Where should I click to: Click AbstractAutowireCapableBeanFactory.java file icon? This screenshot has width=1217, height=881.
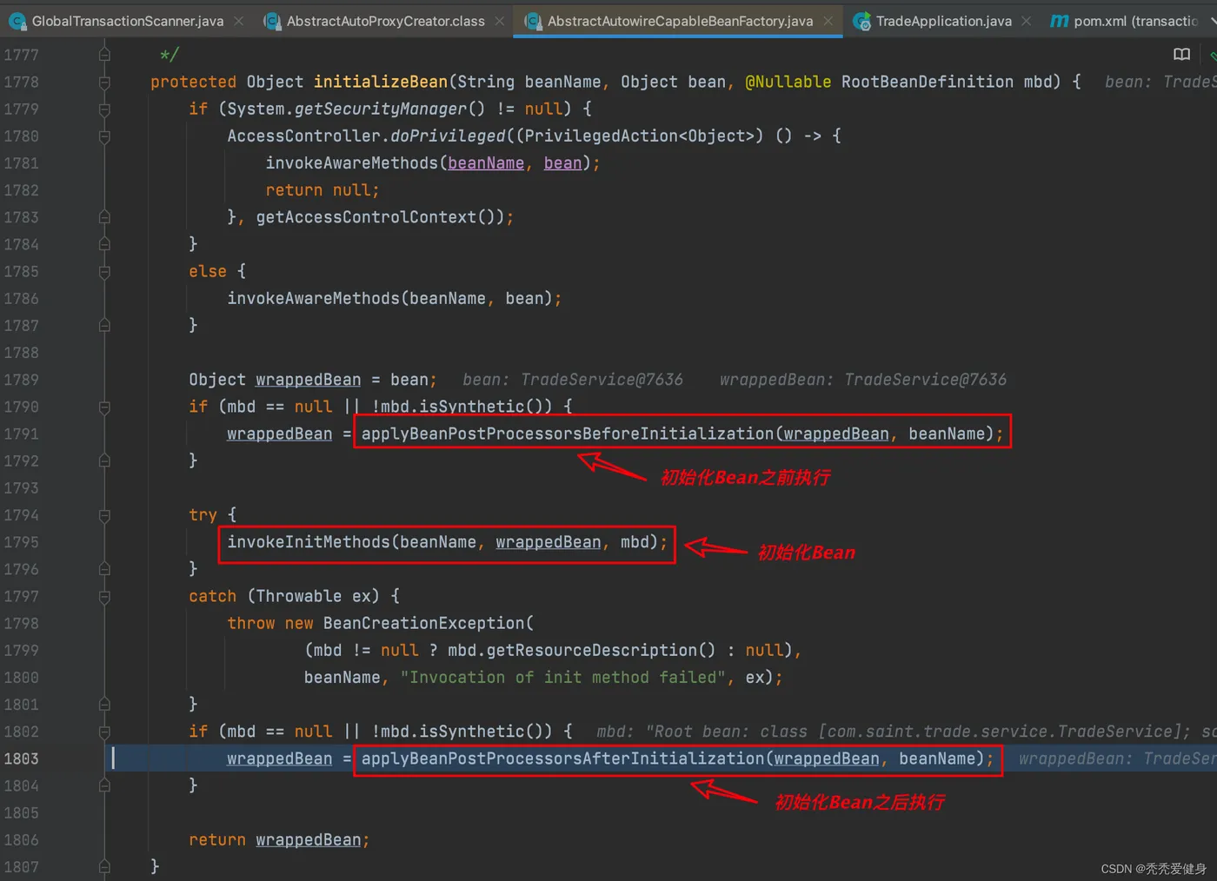[533, 21]
